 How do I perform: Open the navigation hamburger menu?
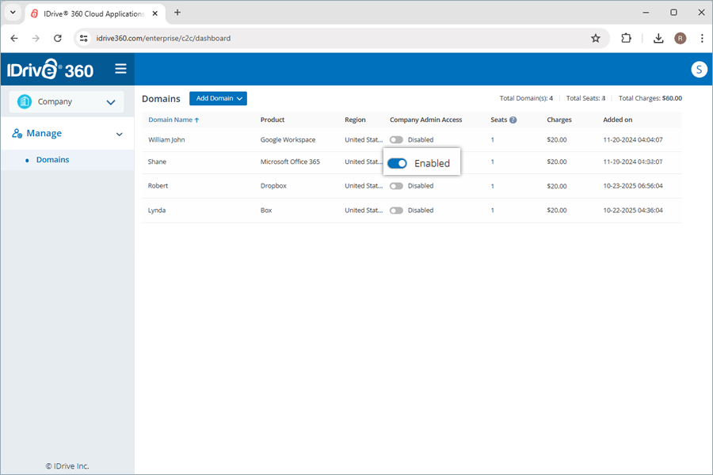pos(120,69)
